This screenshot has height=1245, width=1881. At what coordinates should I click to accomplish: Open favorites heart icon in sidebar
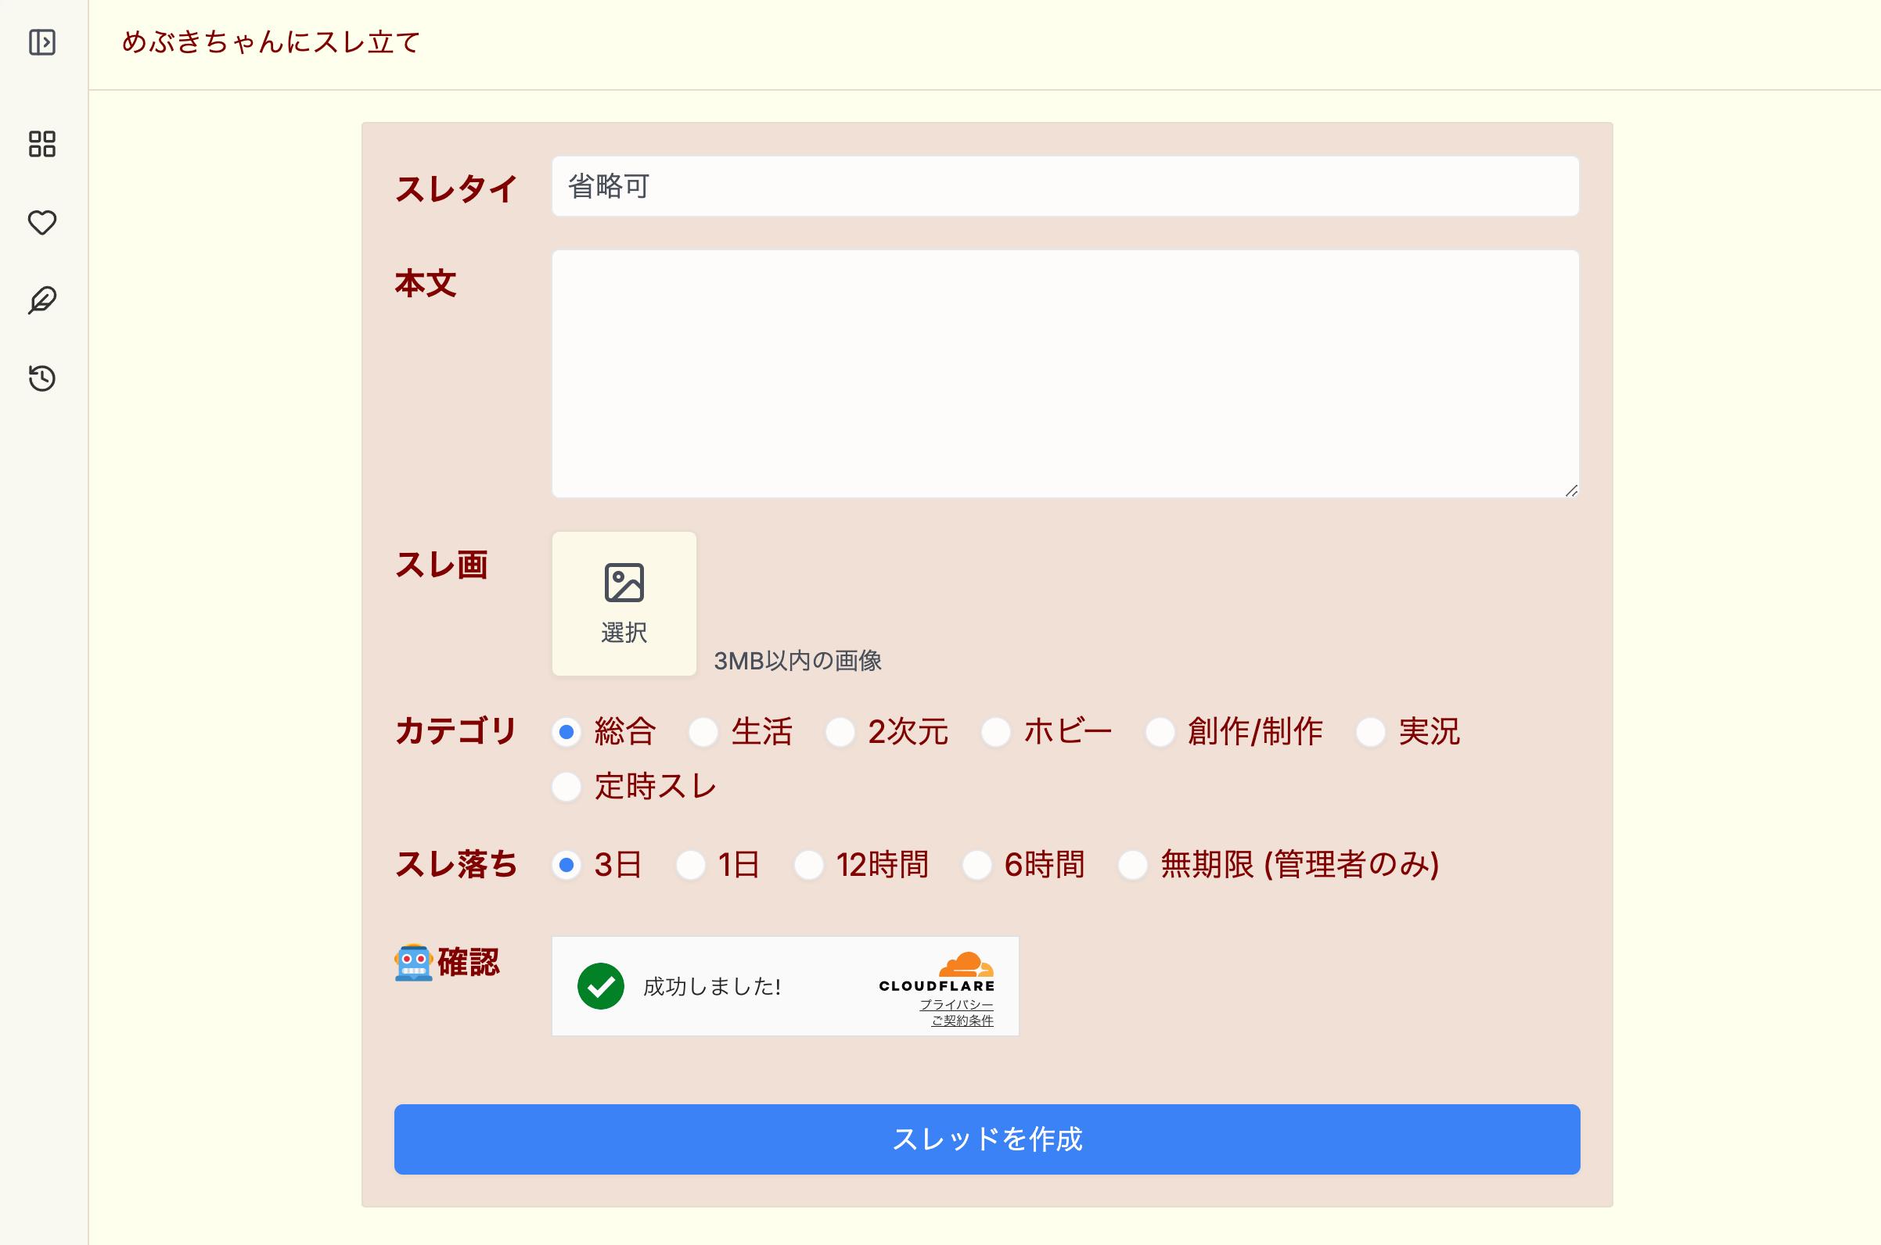(x=42, y=222)
